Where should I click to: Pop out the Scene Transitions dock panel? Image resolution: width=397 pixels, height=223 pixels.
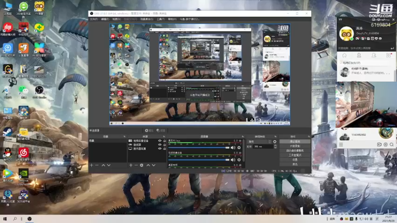[x=275, y=137]
